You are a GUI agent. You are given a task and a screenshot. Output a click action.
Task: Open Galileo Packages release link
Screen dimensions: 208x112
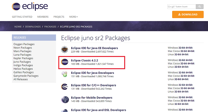pyautogui.click(x=24, y=72)
